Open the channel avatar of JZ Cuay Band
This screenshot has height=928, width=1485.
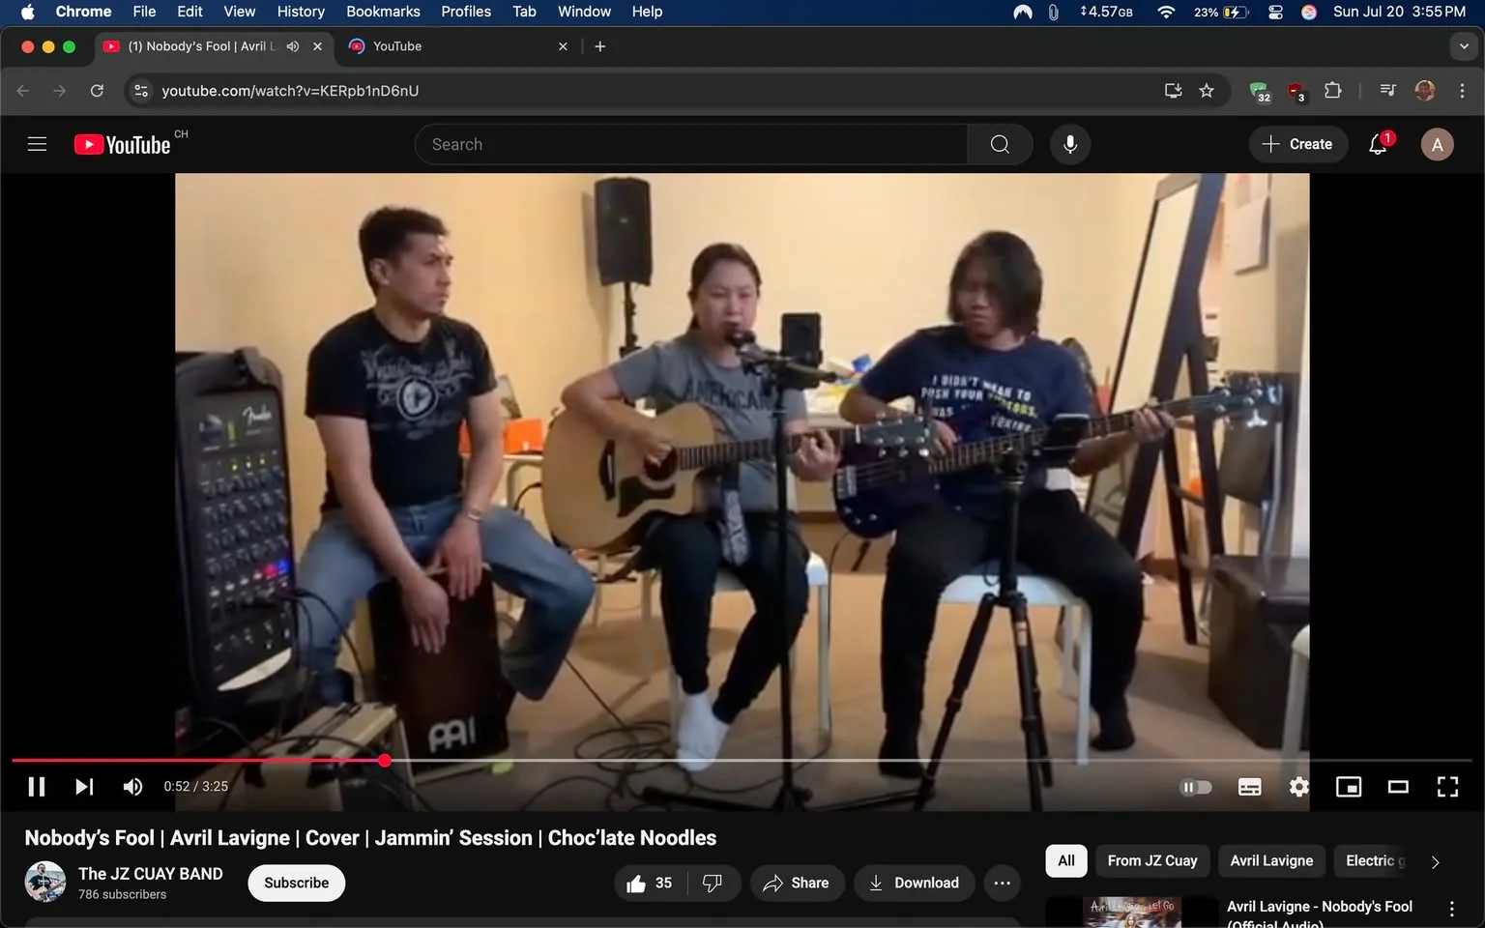[x=44, y=881]
